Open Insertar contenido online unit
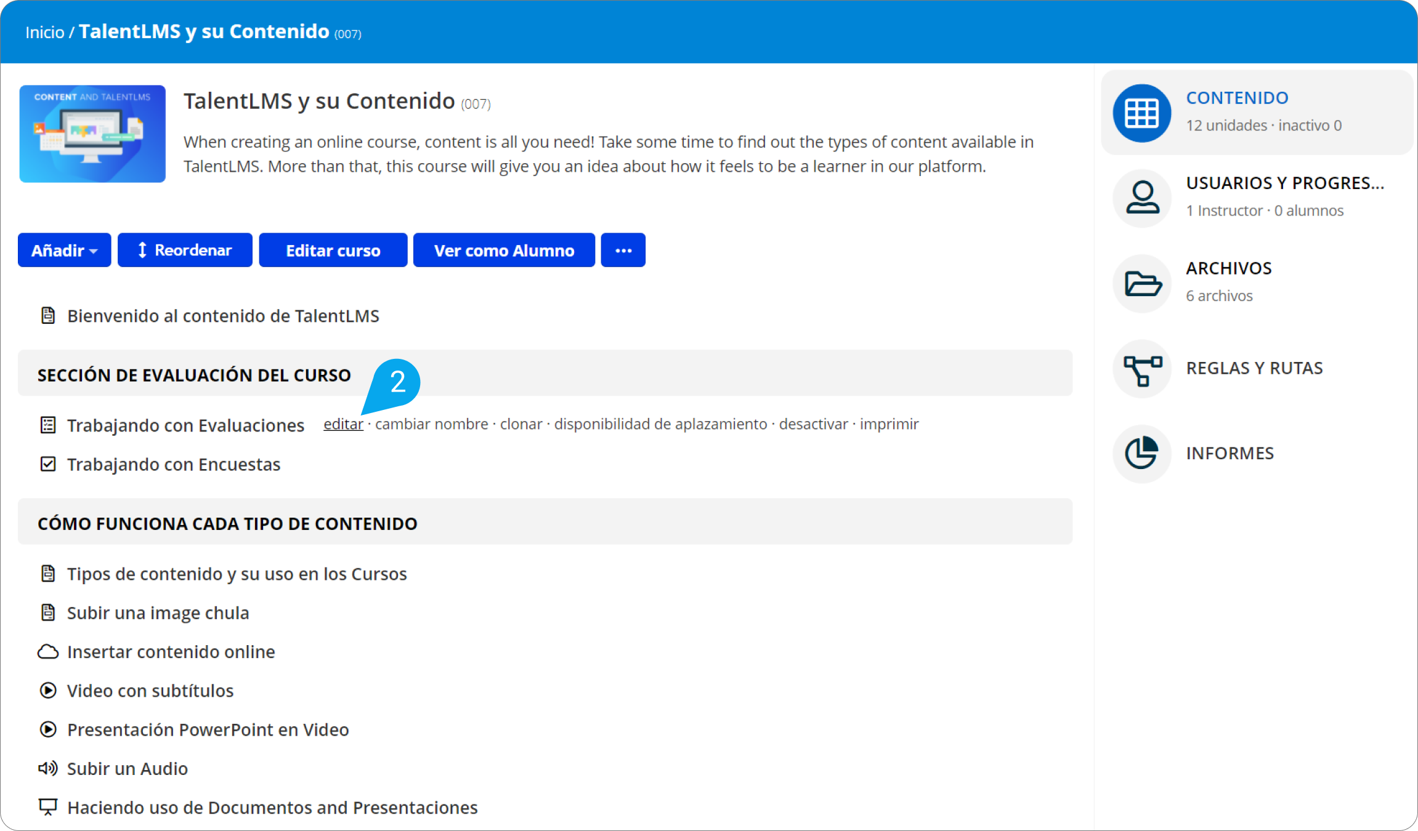Viewport: 1418px width, 831px height. coord(171,652)
